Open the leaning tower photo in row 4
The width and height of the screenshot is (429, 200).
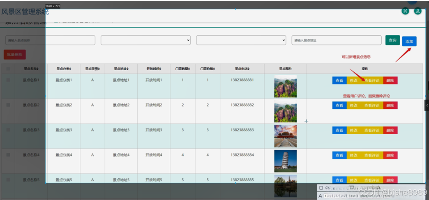click(x=285, y=161)
